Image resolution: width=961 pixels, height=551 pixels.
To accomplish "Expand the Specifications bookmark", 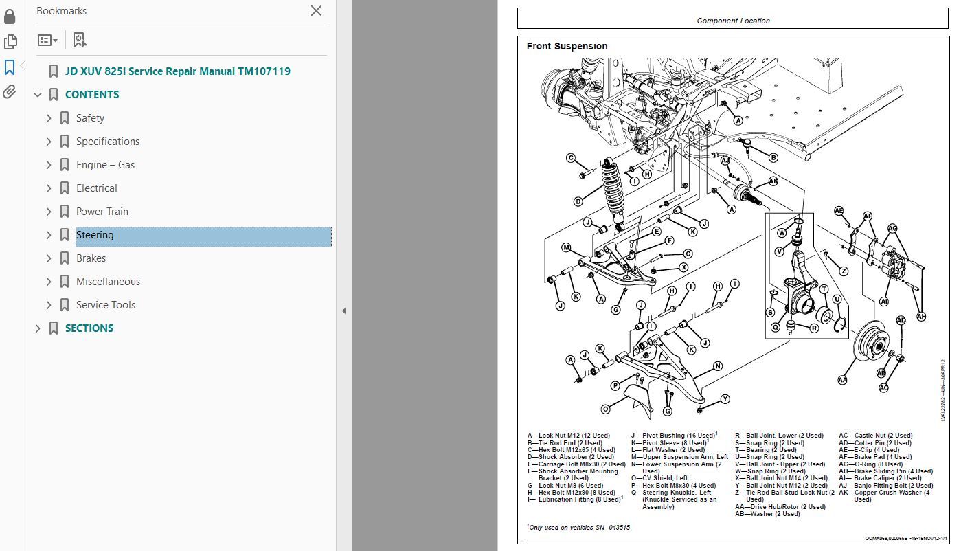I will 49,142.
